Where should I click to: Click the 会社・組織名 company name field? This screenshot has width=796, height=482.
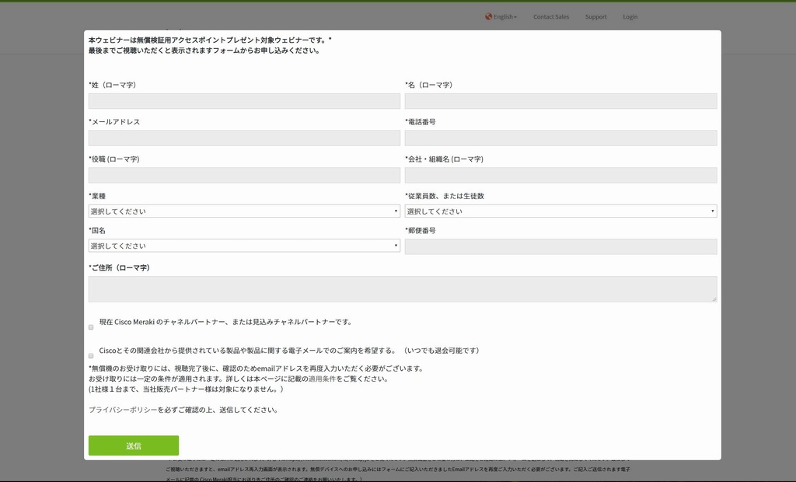pyautogui.click(x=560, y=175)
